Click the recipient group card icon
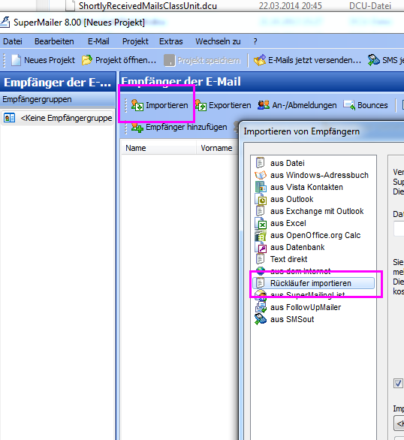This screenshot has width=404, height=440. 9,118
